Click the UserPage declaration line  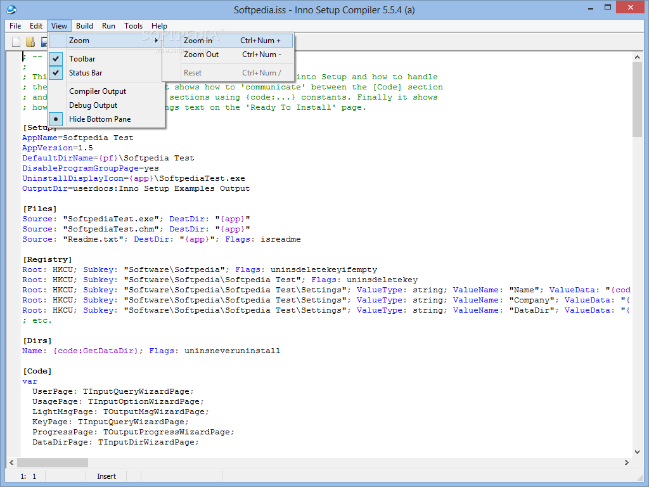(113, 391)
